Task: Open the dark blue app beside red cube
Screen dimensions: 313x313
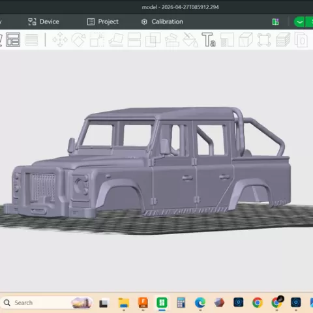Action: coord(238,303)
